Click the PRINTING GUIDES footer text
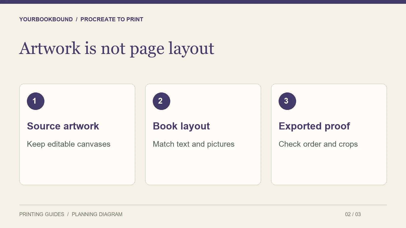406x228 pixels. (42, 214)
